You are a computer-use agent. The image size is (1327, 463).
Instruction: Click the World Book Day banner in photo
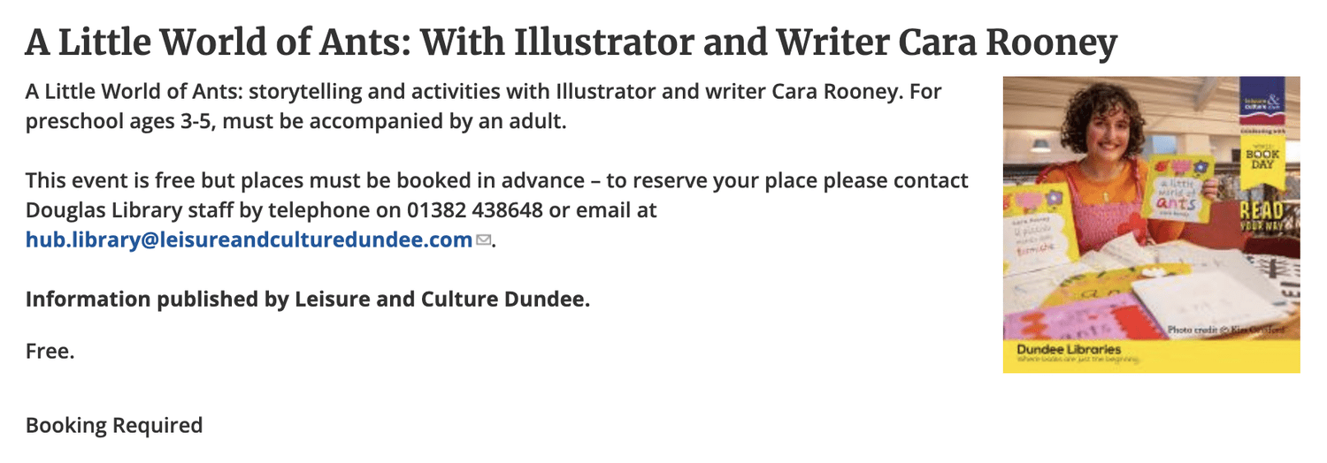(1262, 161)
